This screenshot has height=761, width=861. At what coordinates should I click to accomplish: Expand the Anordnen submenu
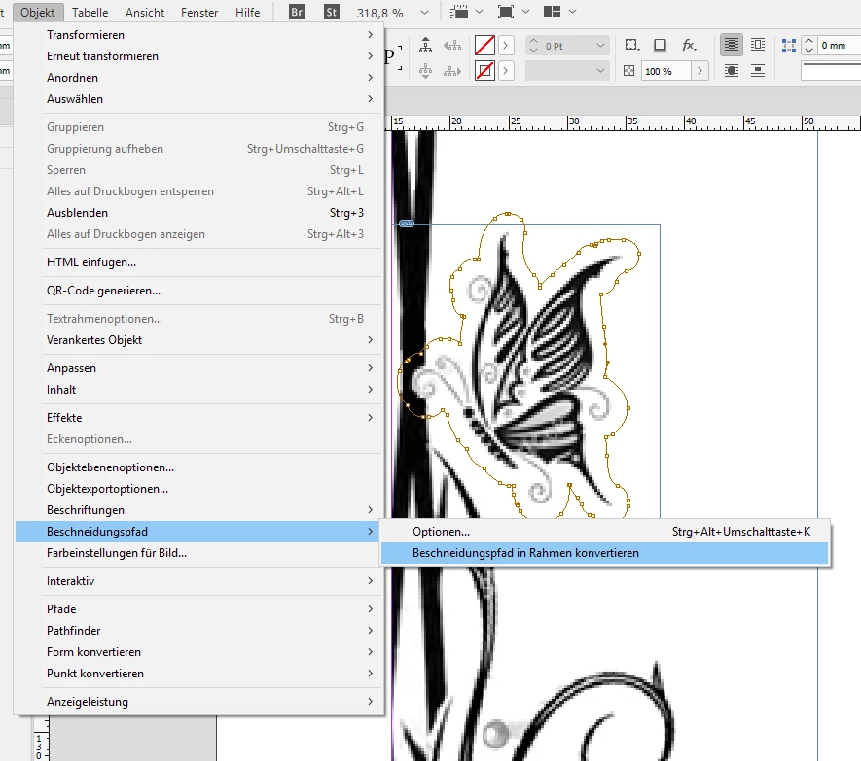point(198,78)
